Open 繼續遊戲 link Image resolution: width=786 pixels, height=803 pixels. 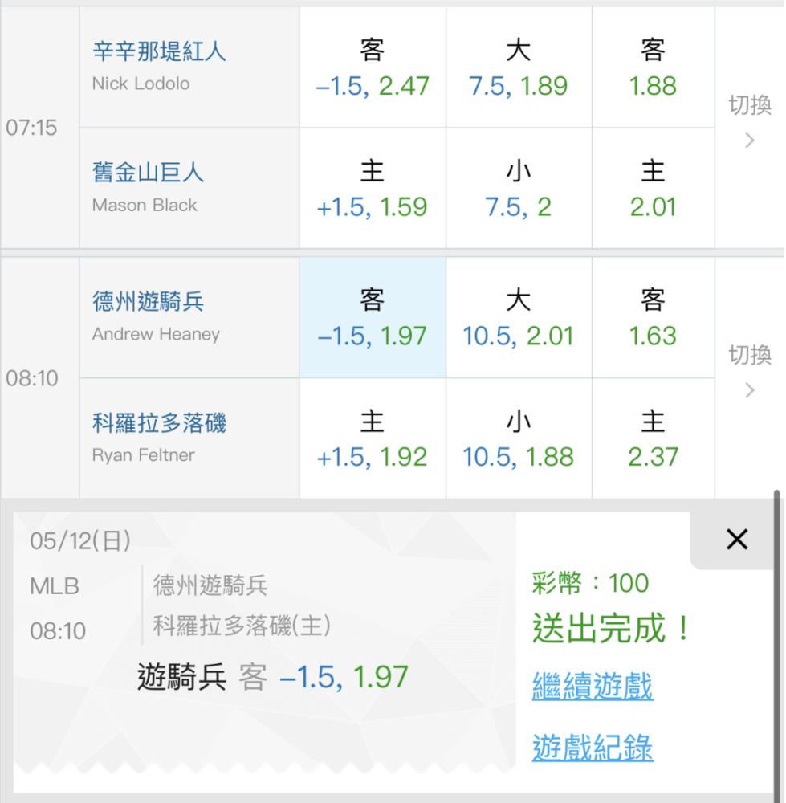(593, 687)
